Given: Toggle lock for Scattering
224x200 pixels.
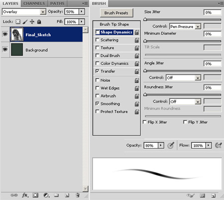Looking at the screenshot, I should (x=137, y=40).
